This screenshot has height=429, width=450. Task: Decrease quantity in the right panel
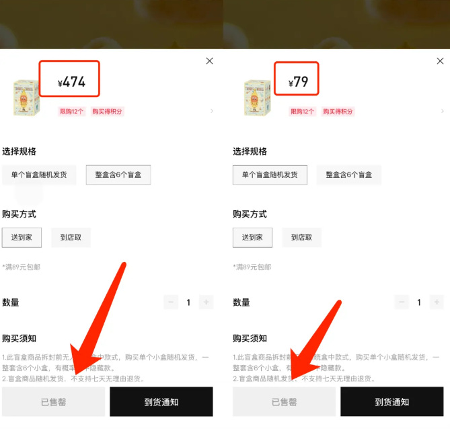[402, 302]
